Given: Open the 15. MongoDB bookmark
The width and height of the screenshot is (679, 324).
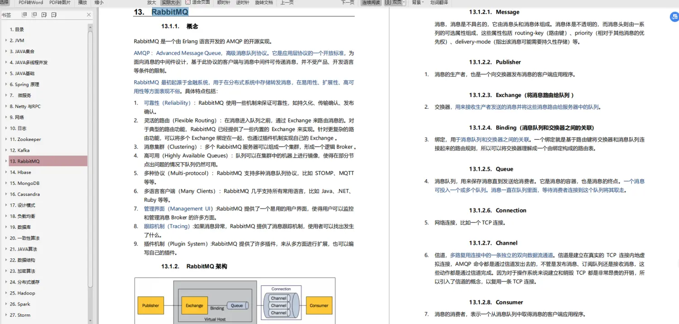Looking at the screenshot, I should point(24,183).
